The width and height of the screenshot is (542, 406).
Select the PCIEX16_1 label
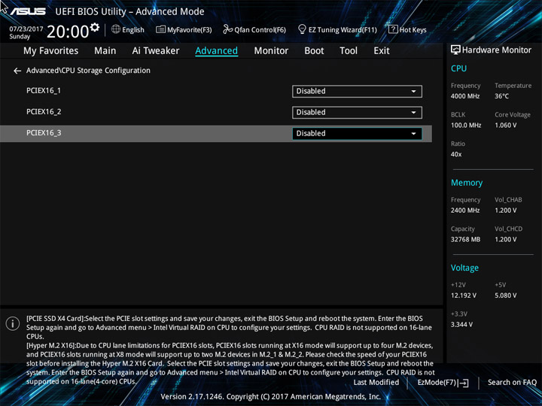tap(44, 90)
